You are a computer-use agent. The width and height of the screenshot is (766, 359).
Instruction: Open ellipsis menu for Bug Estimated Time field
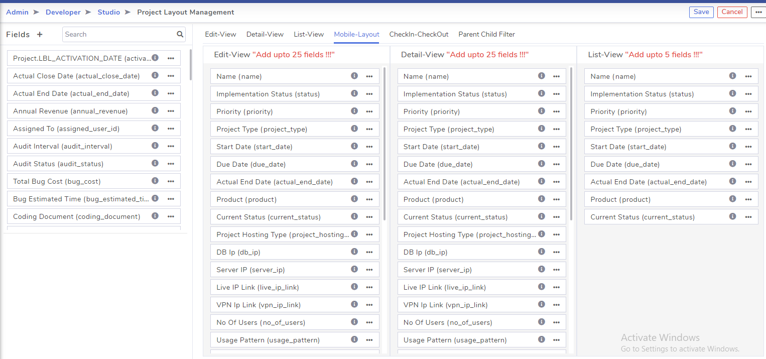tap(171, 199)
